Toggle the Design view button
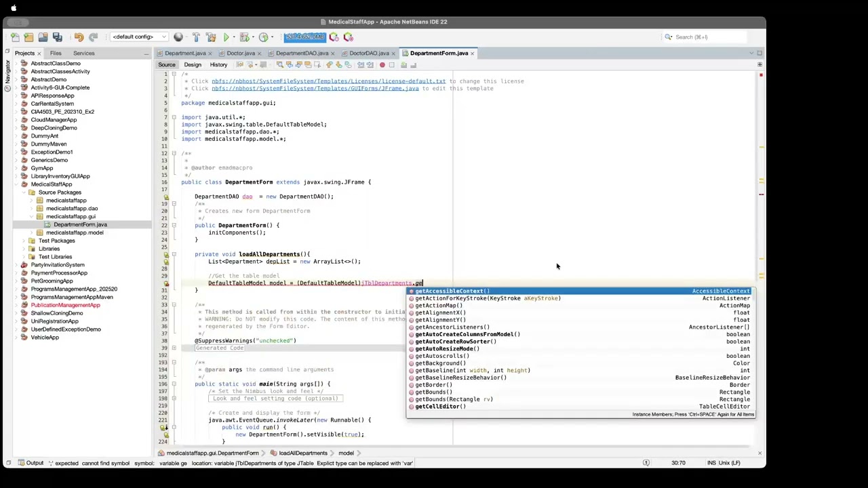 tap(193, 65)
